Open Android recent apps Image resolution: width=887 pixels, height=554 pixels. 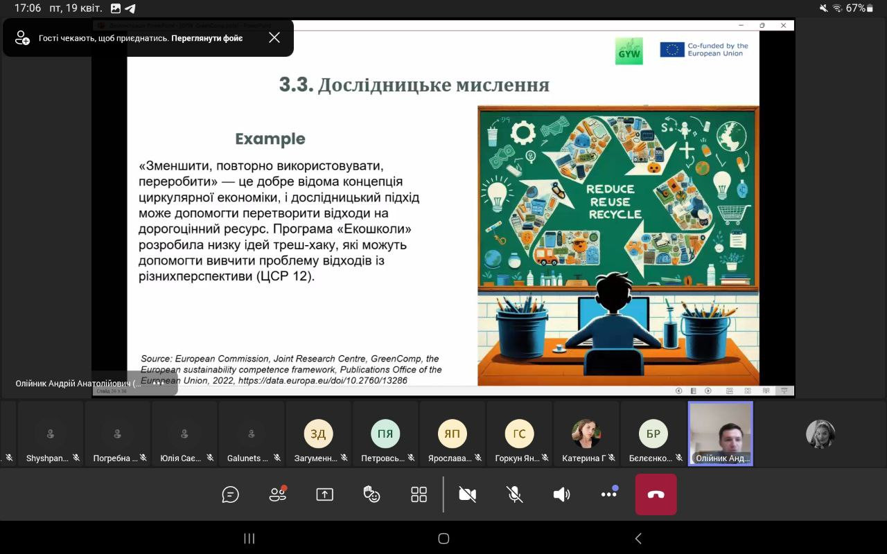coord(249,538)
